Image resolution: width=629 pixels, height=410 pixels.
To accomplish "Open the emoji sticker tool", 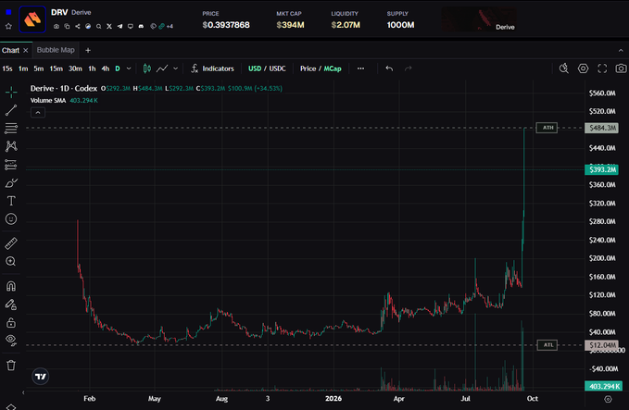I will tap(11, 218).
